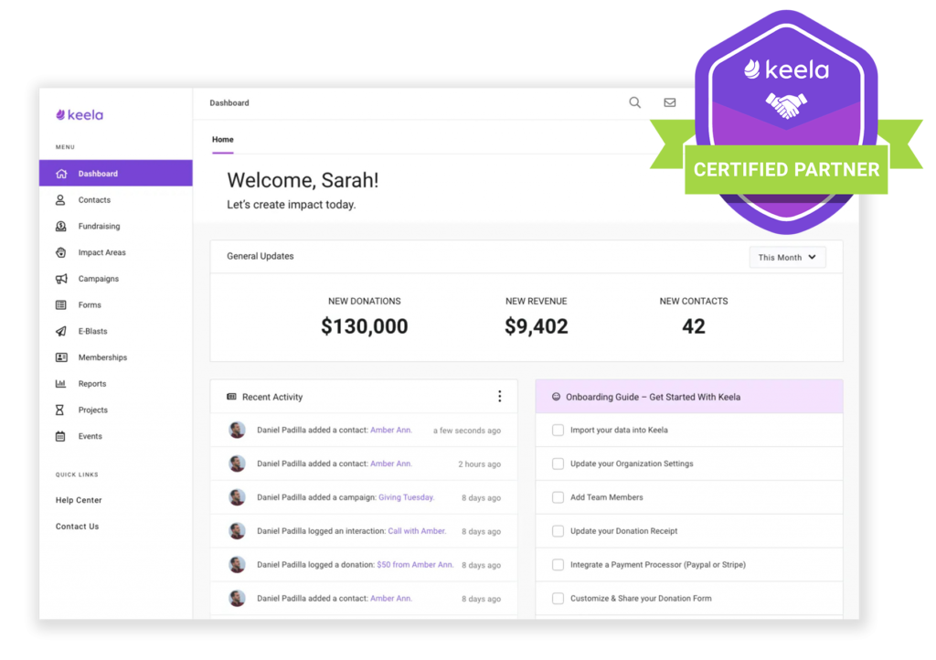Click the '2 hours ago' timestamp

tap(479, 463)
